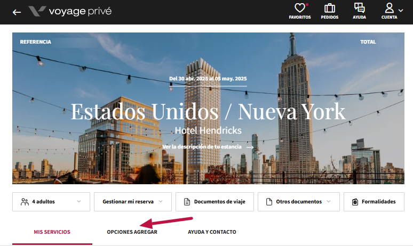This screenshot has height=246, width=413.
Task: Open Formalidades button
Action: pyautogui.click(x=374, y=202)
